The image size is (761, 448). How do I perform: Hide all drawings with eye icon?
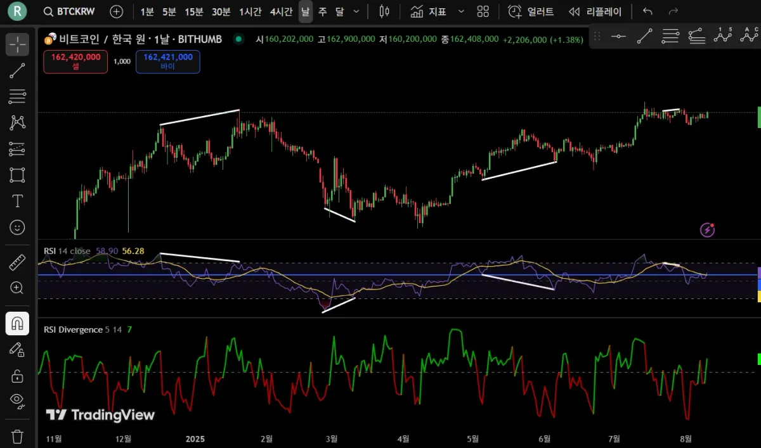[x=17, y=400]
